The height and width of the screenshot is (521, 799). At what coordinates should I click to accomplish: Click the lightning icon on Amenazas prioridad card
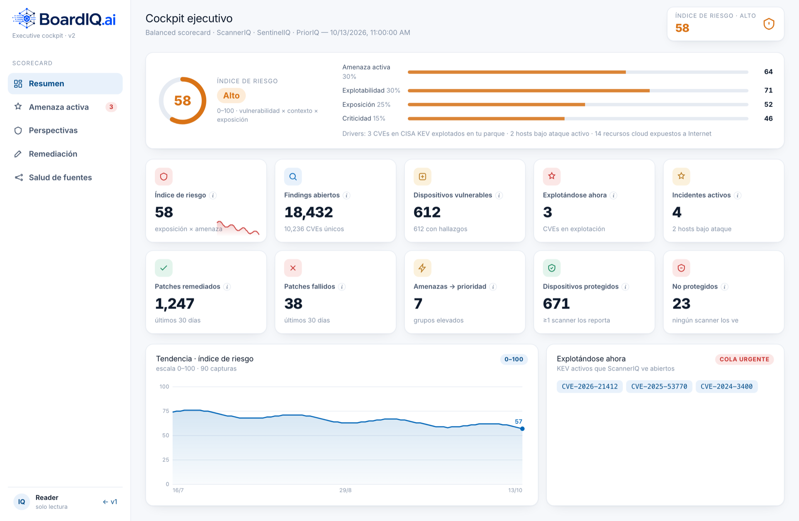click(x=422, y=268)
